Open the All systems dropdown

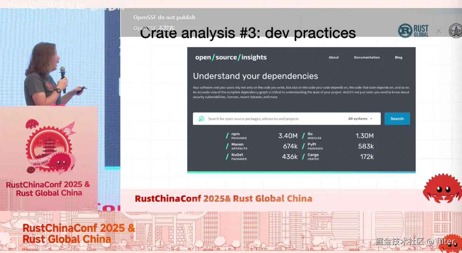(x=360, y=119)
